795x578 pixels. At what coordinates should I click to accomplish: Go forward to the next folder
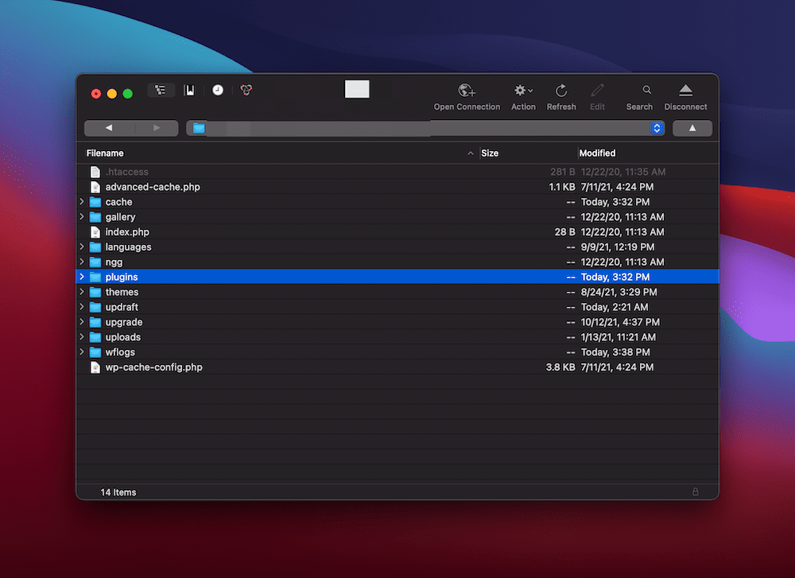[x=157, y=128]
